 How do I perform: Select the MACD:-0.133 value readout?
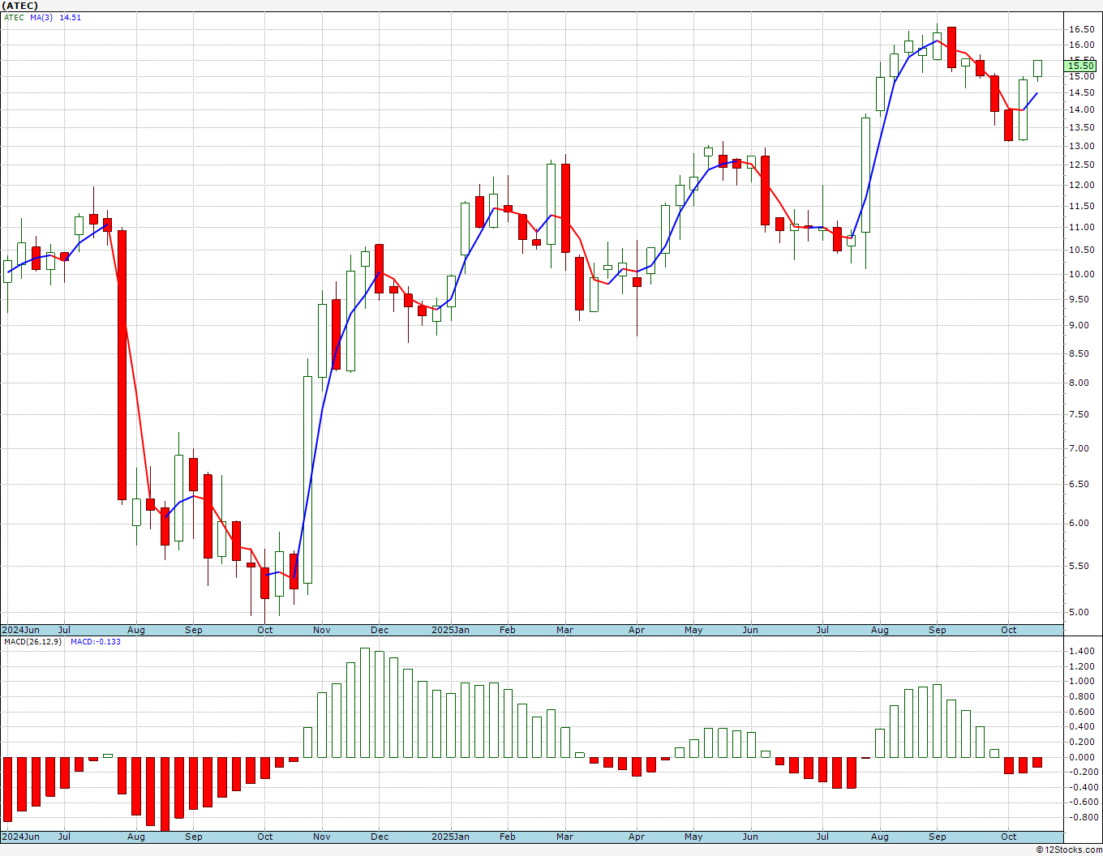click(x=96, y=642)
